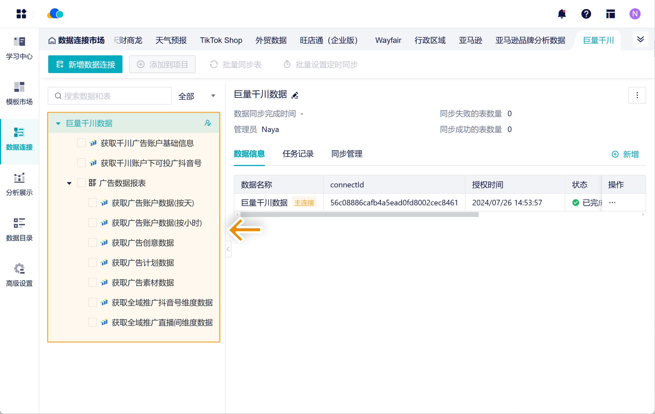
Task: Open the 全部 filter dropdown
Action: click(x=197, y=96)
